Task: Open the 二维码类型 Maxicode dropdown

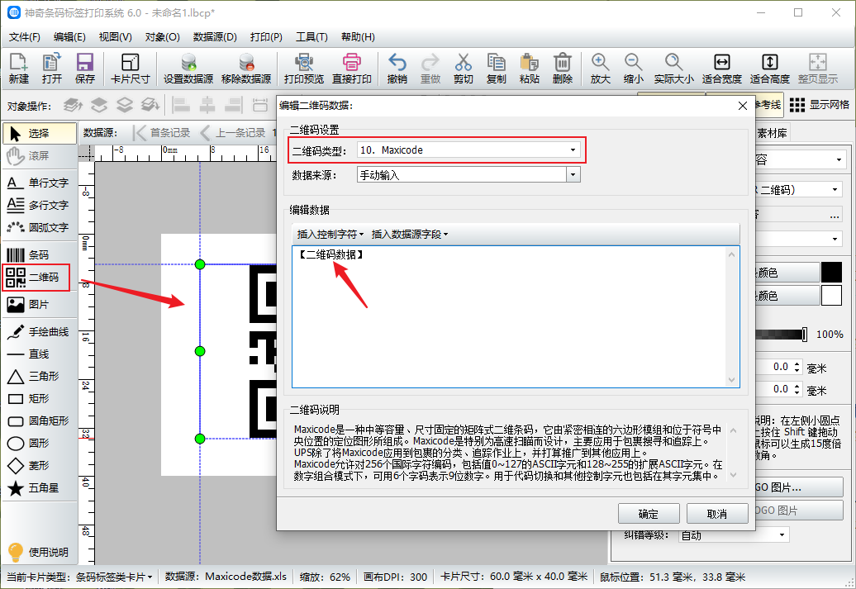Action: (468, 150)
